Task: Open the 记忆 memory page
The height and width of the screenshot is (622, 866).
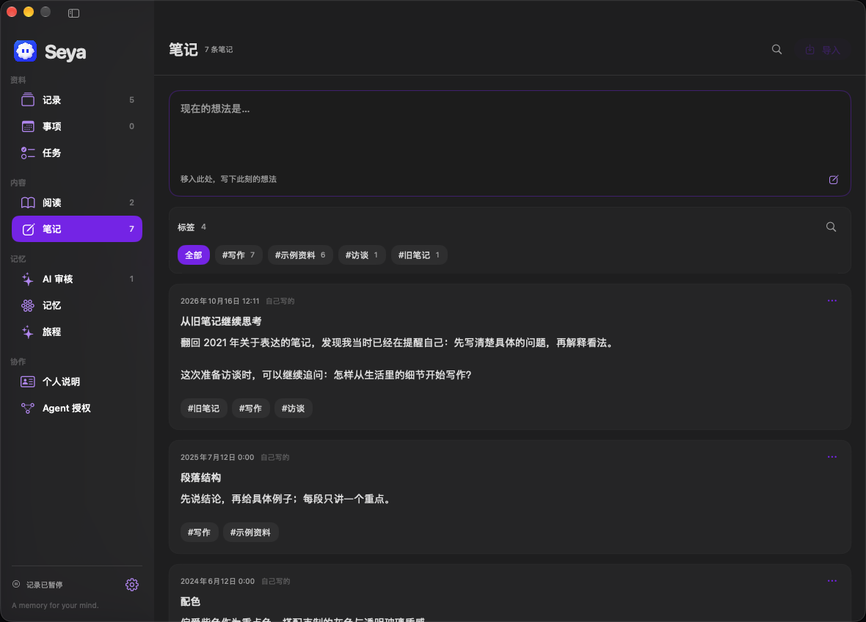Action: click(77, 305)
